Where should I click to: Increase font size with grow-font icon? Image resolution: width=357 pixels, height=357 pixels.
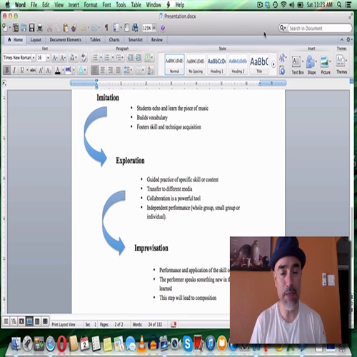55,58
